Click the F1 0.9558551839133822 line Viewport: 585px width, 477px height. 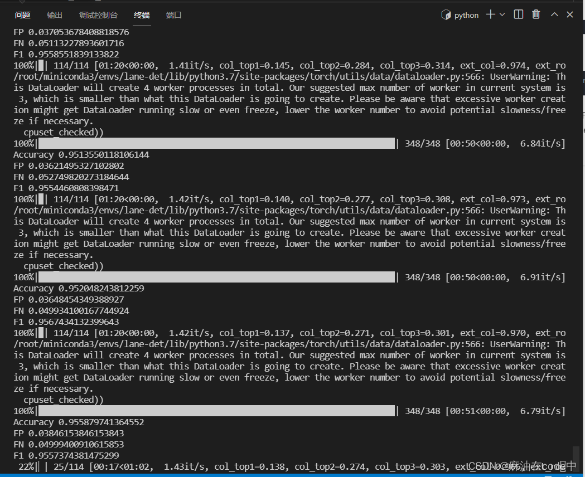pyautogui.click(x=66, y=55)
